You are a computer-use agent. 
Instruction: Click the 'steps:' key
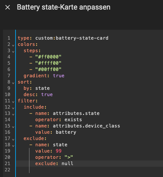click(32, 51)
